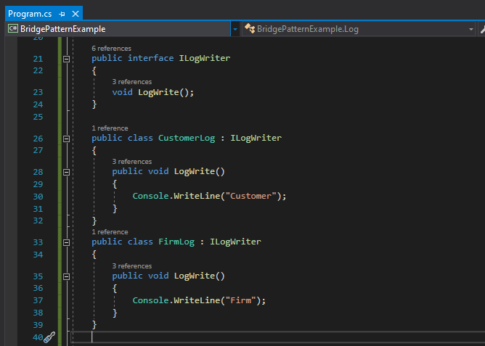Image resolution: width=485 pixels, height=346 pixels.
Task: Place cursor on empty line 40
Action: (278, 337)
